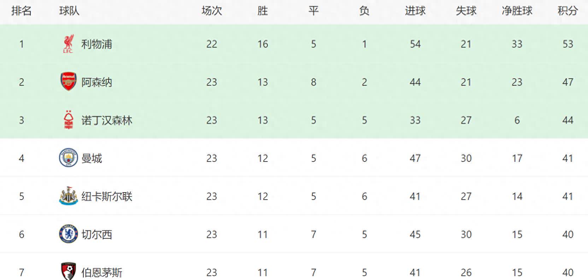Click the Nottingham Forest crest icon

(x=68, y=120)
